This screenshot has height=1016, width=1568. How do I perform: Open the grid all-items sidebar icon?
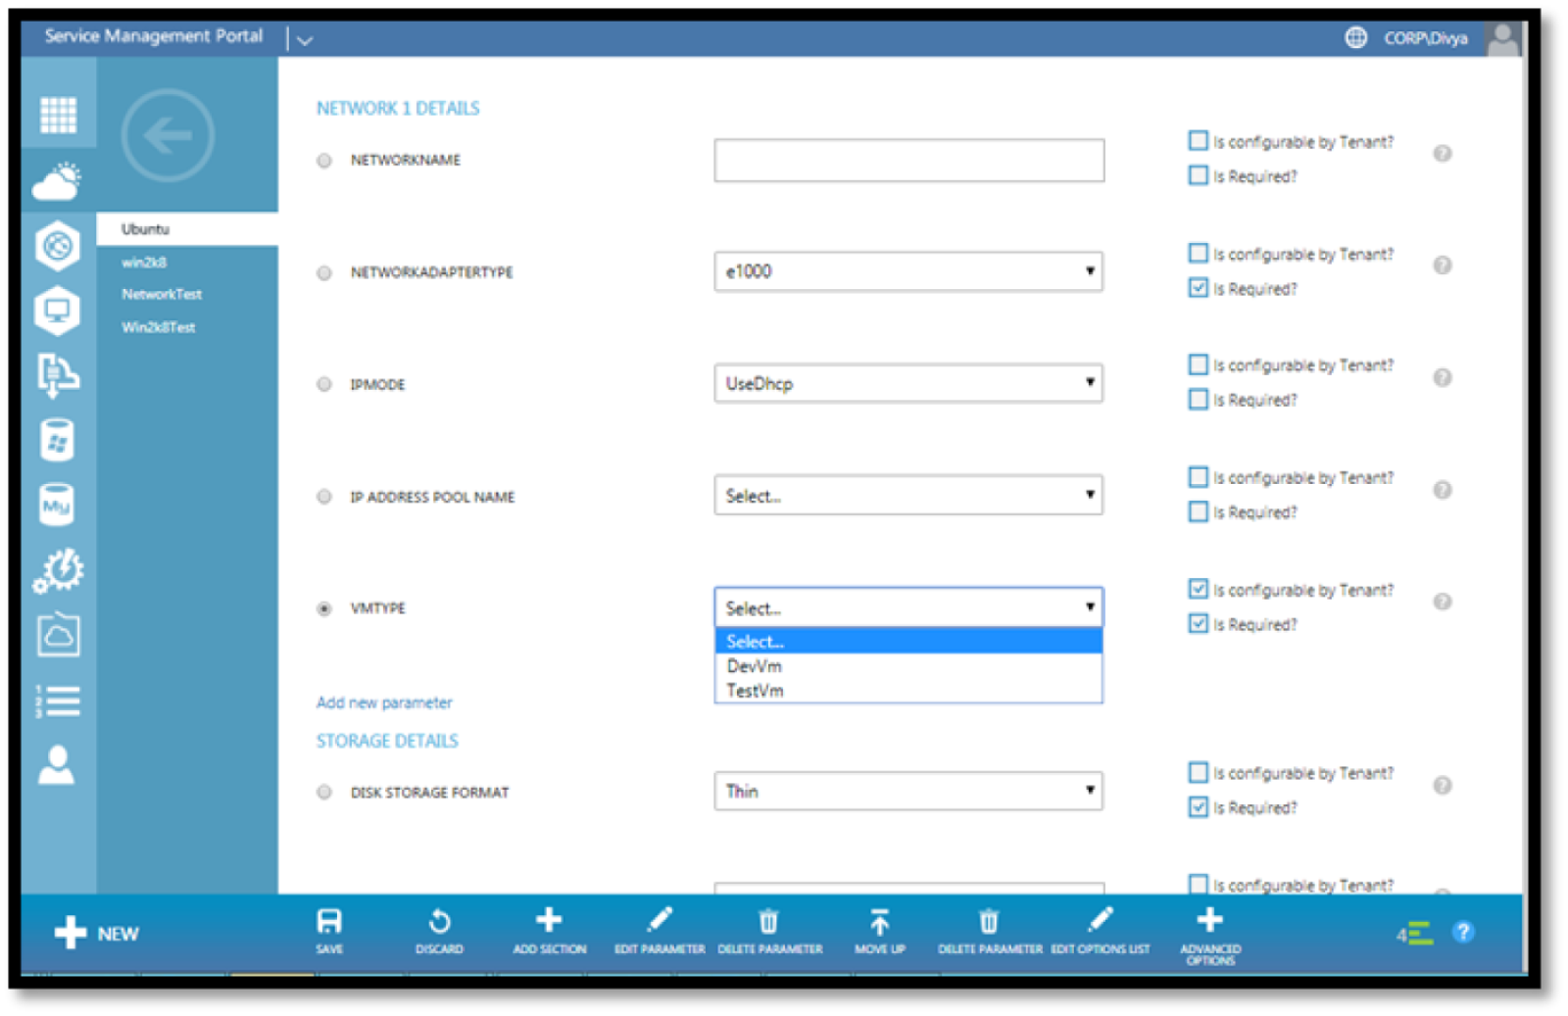[58, 115]
